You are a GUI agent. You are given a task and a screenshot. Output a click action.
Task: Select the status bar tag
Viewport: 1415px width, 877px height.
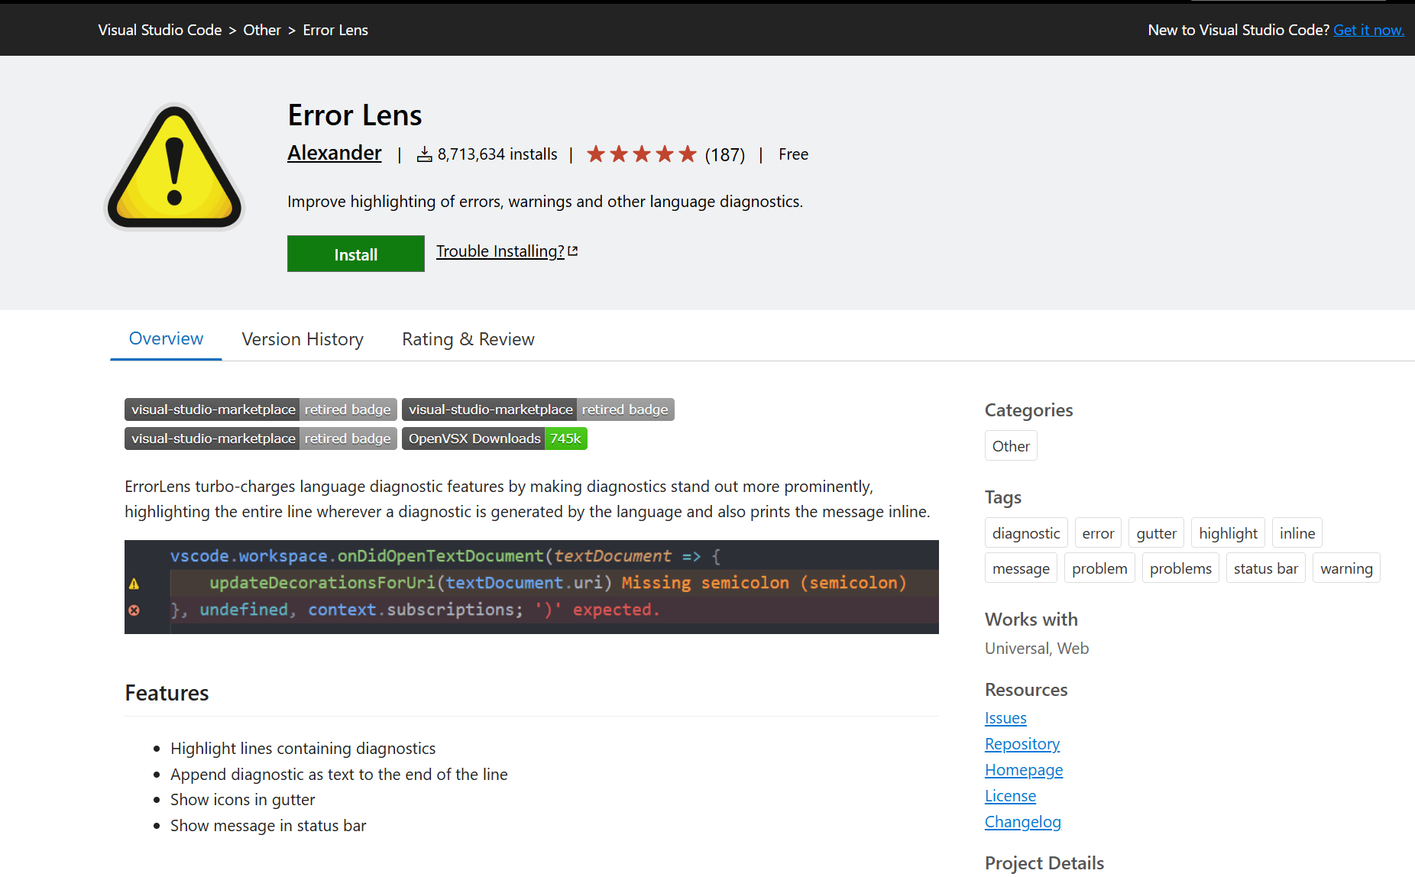pyautogui.click(x=1265, y=568)
